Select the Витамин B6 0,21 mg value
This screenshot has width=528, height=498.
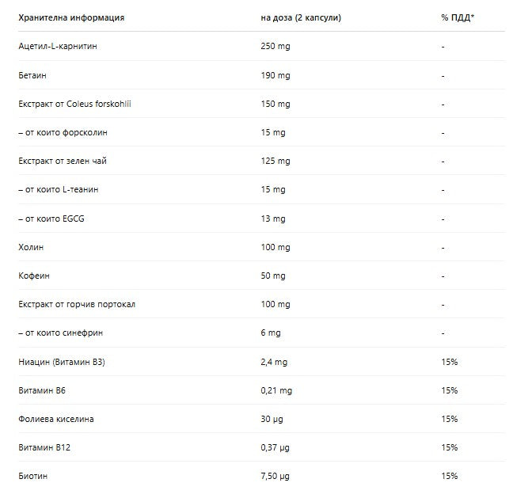click(276, 390)
